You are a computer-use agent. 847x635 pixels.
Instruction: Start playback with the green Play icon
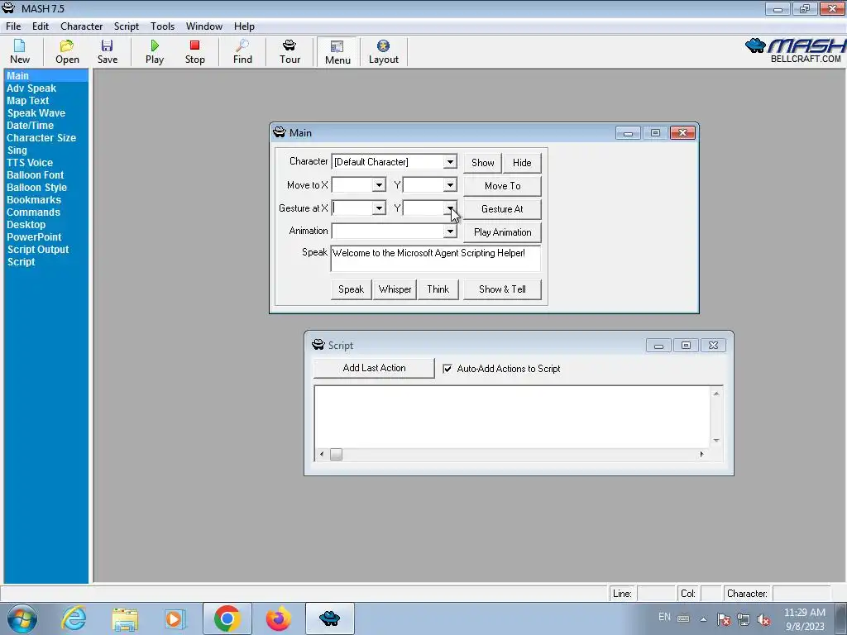(155, 52)
